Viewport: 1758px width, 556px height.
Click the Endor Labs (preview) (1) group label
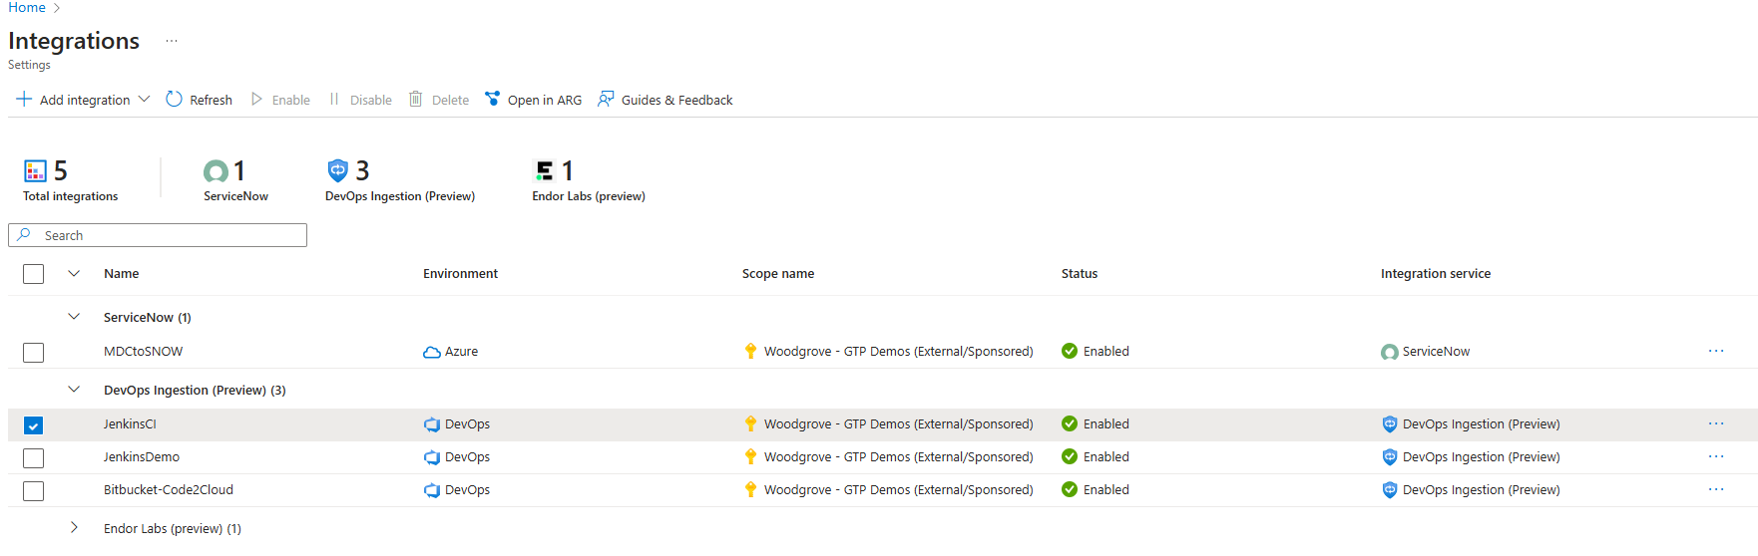click(x=173, y=528)
